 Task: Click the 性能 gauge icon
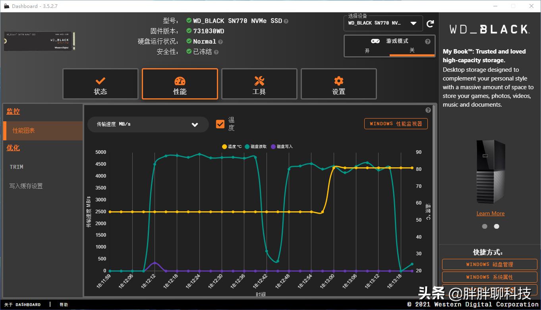coord(180,80)
